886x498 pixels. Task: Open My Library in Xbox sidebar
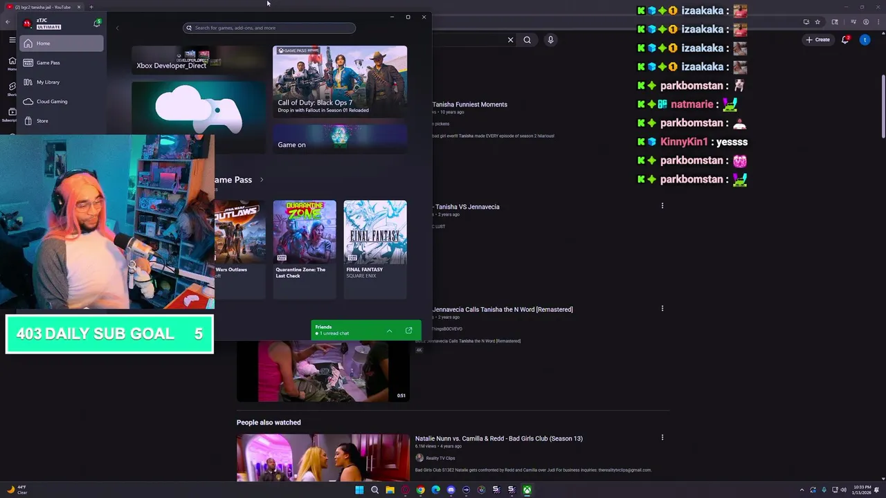click(62, 82)
